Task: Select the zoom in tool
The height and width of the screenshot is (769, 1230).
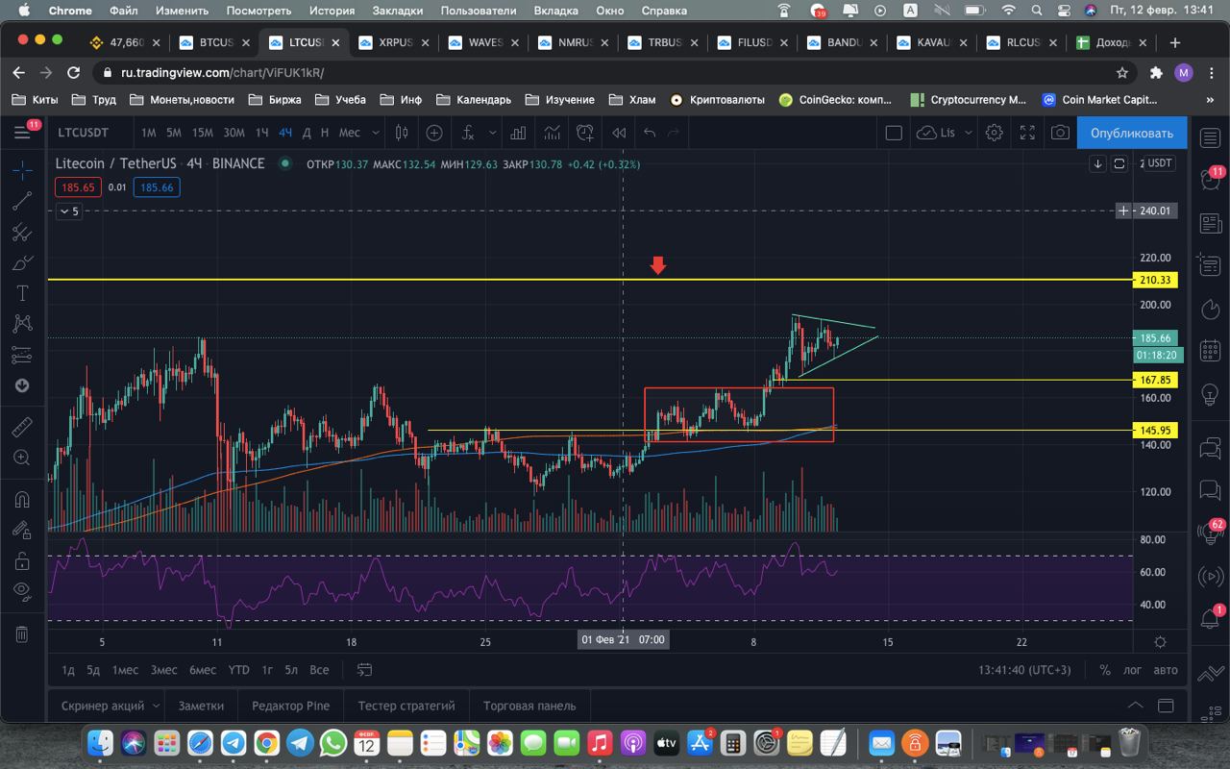Action: pyautogui.click(x=22, y=458)
